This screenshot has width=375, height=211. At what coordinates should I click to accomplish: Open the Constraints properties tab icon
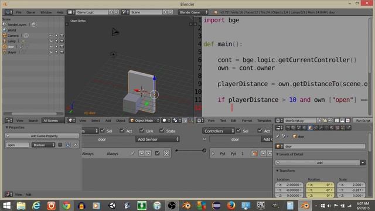315,128
